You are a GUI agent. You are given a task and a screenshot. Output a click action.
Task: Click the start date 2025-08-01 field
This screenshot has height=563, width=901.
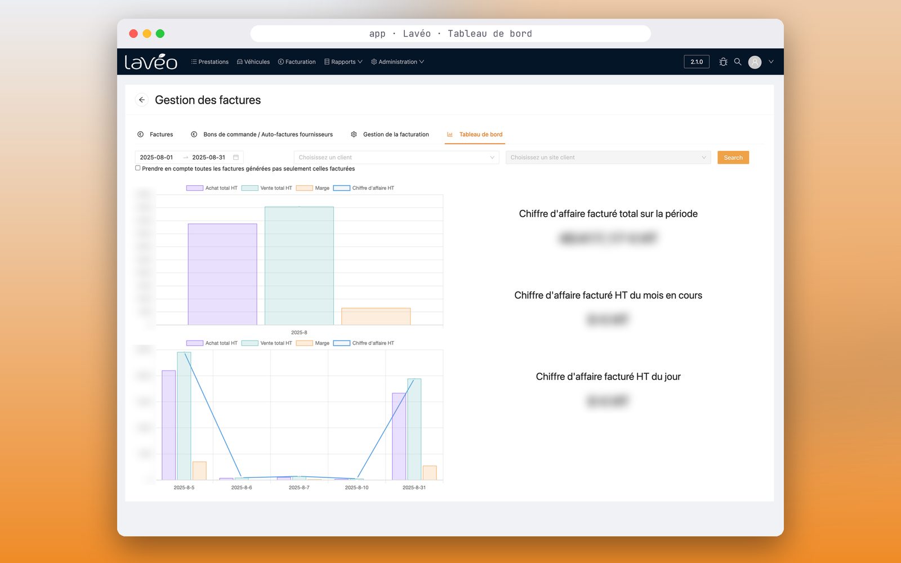(157, 158)
